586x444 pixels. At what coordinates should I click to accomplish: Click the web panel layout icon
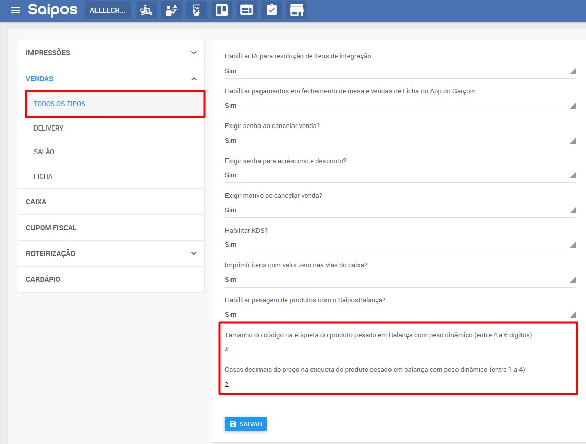pos(247,10)
